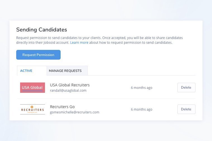
Task: Select the USA Global Recruiters name
Action: click(70, 85)
